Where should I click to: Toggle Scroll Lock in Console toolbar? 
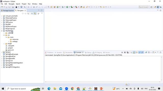[x=134, y=52]
